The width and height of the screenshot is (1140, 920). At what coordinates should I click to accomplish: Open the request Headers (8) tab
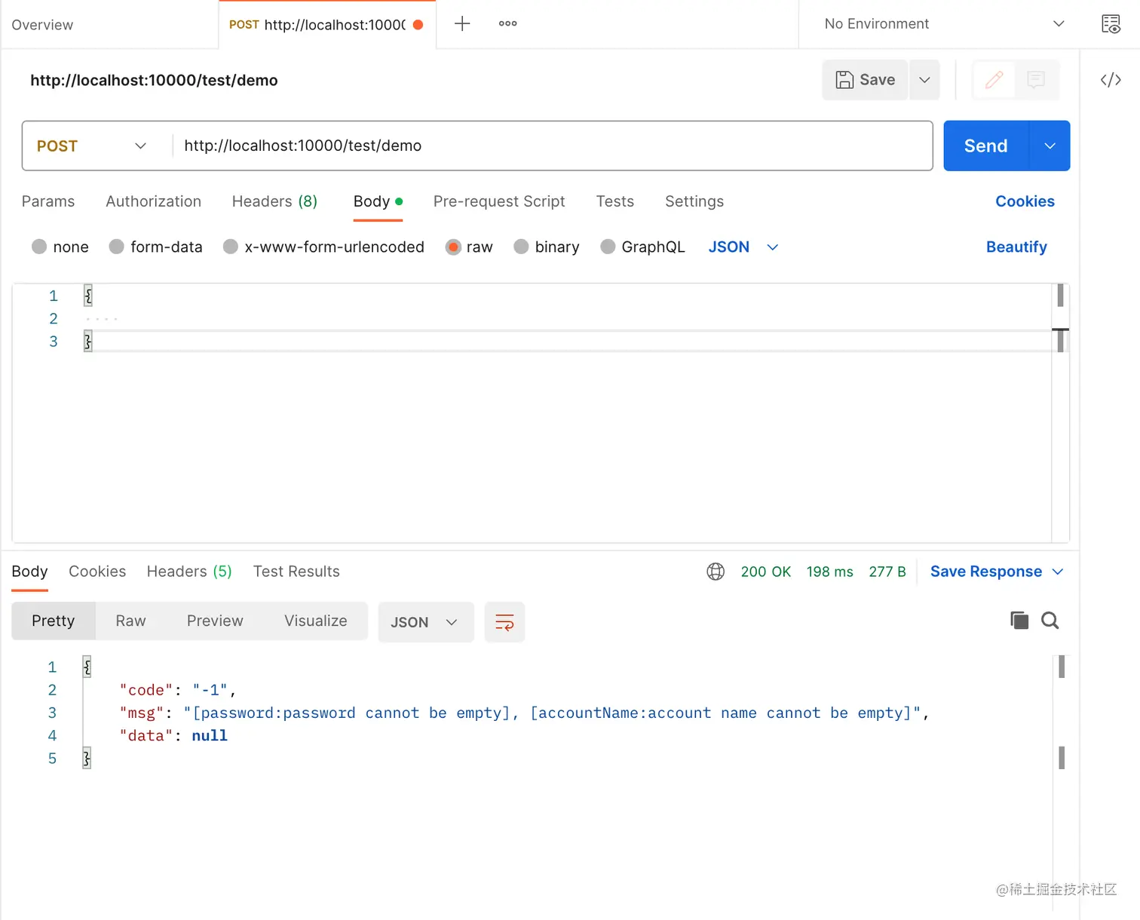274,201
